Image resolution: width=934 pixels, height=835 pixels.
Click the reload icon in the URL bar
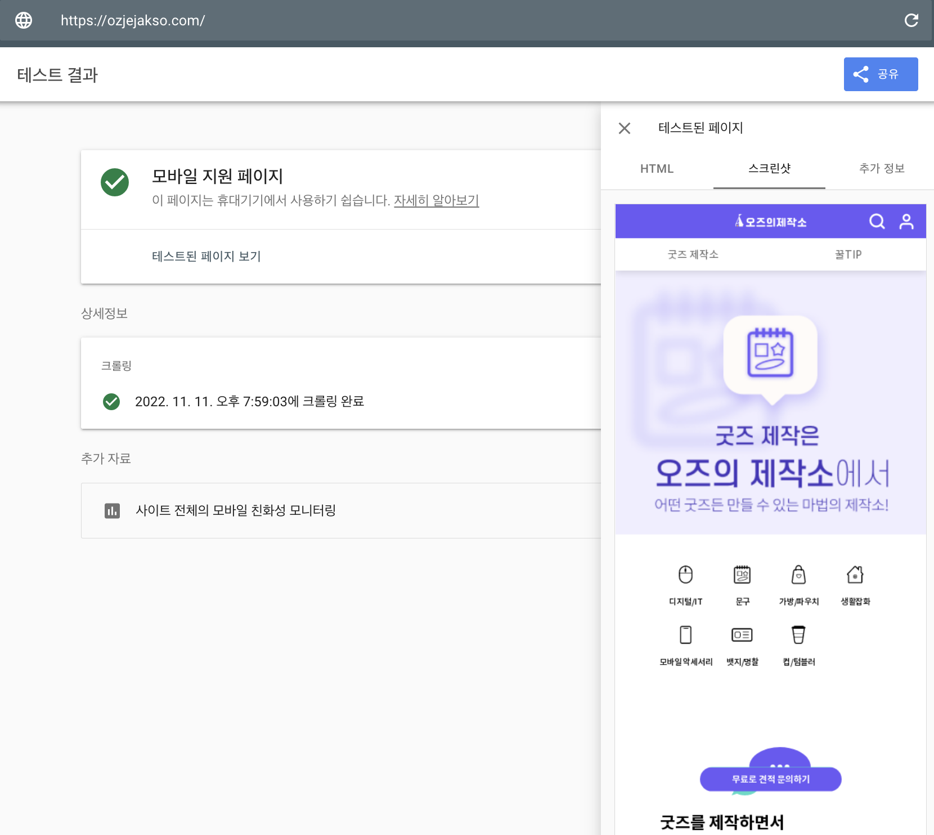click(x=911, y=20)
